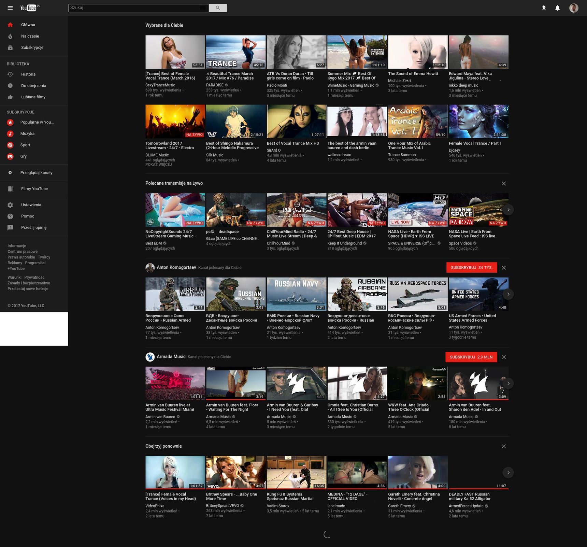Open The Sound of Emma Hewitt title
This screenshot has height=547, width=587.
pos(413,74)
